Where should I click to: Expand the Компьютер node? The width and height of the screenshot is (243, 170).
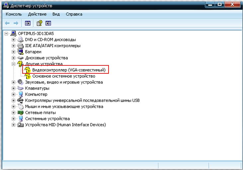14,94
